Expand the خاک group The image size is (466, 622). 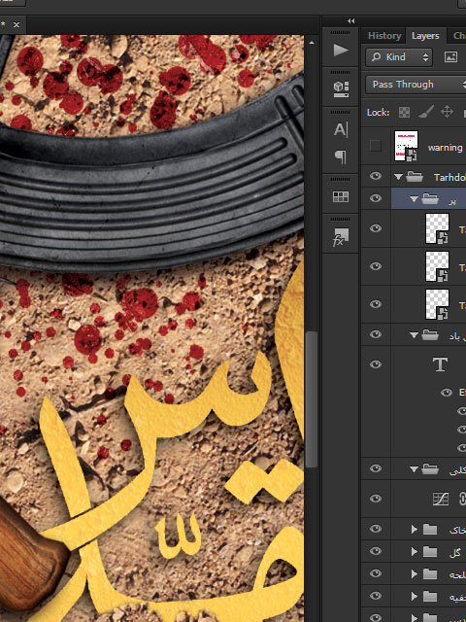(x=415, y=529)
